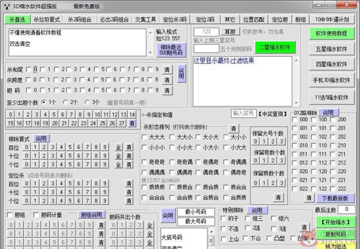The height and width of the screenshot is (249, 360).
Task: Select the 交集工具 tab
Action: coord(145,20)
